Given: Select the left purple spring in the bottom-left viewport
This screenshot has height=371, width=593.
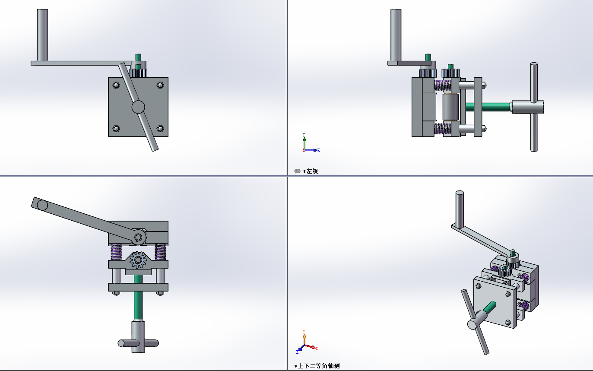Looking at the screenshot, I should point(116,252).
